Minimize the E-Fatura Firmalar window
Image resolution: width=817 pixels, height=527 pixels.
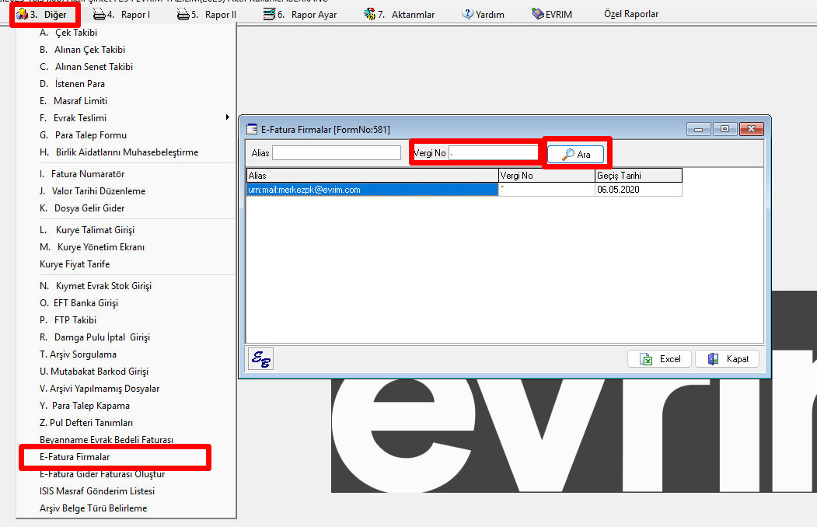click(699, 129)
